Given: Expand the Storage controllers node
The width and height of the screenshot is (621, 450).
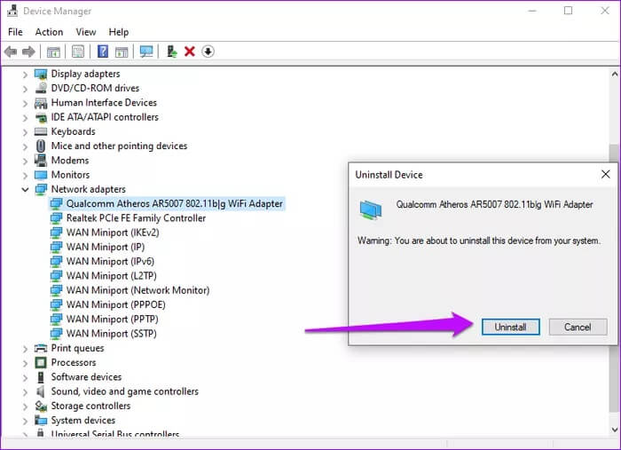Looking at the screenshot, I should coord(26,407).
